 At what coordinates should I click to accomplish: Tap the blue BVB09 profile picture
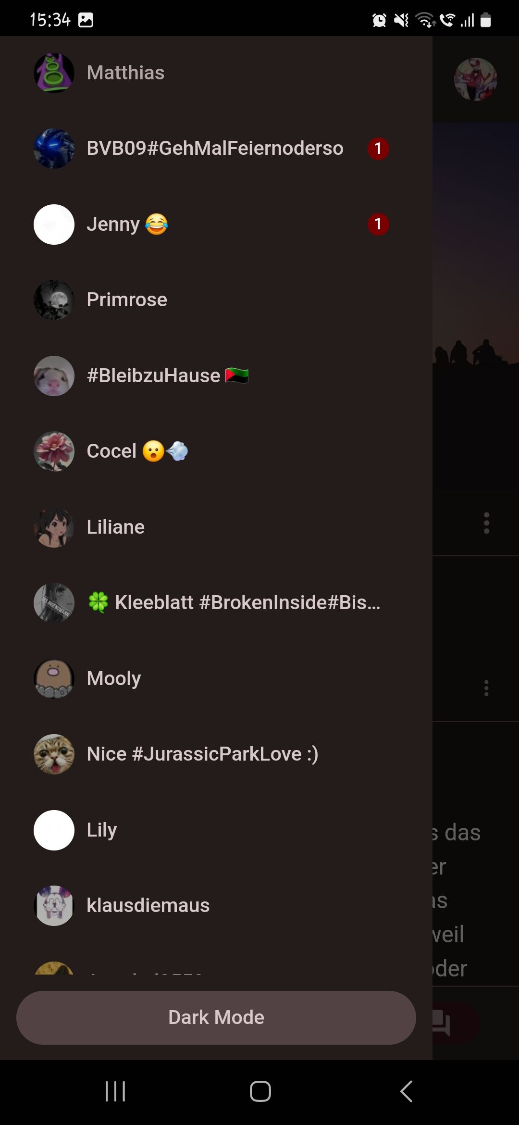tap(54, 149)
